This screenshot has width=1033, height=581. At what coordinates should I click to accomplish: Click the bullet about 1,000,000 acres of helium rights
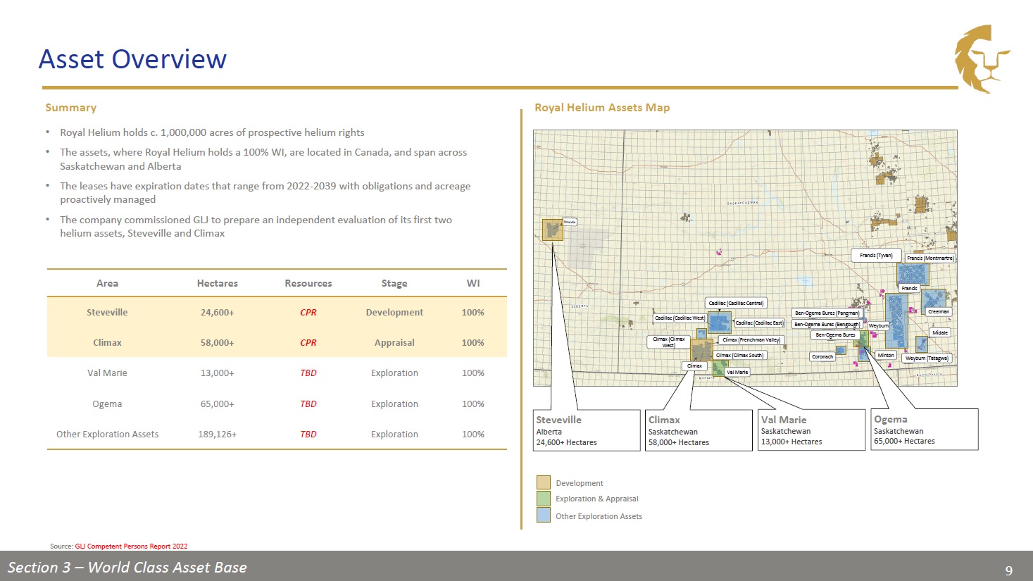pos(212,132)
